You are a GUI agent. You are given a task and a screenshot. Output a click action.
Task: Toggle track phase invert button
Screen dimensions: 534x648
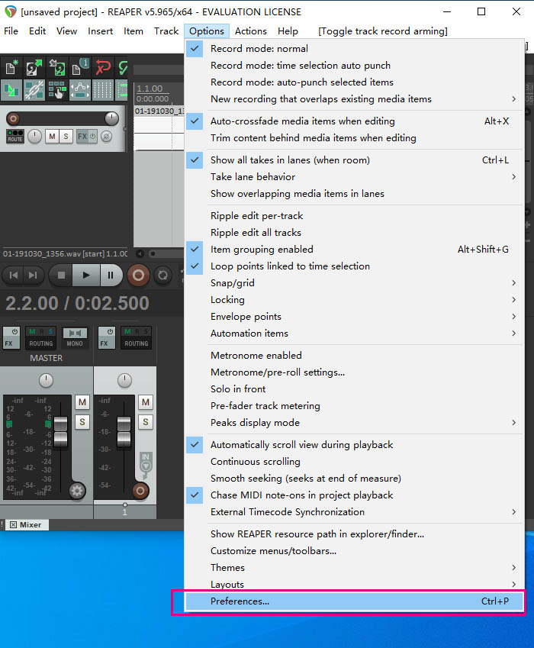pos(107,137)
